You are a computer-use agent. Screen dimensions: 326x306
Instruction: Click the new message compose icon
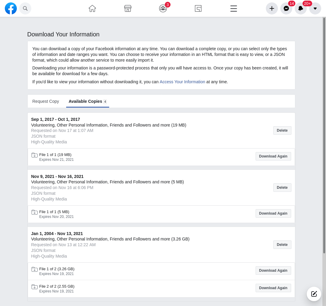314,294
